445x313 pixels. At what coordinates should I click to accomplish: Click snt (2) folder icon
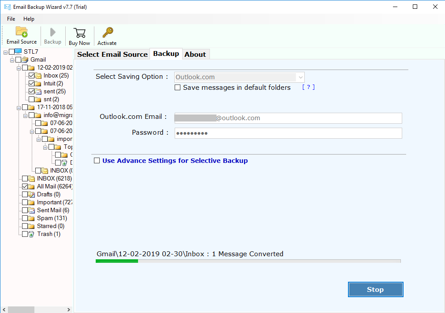coord(38,99)
